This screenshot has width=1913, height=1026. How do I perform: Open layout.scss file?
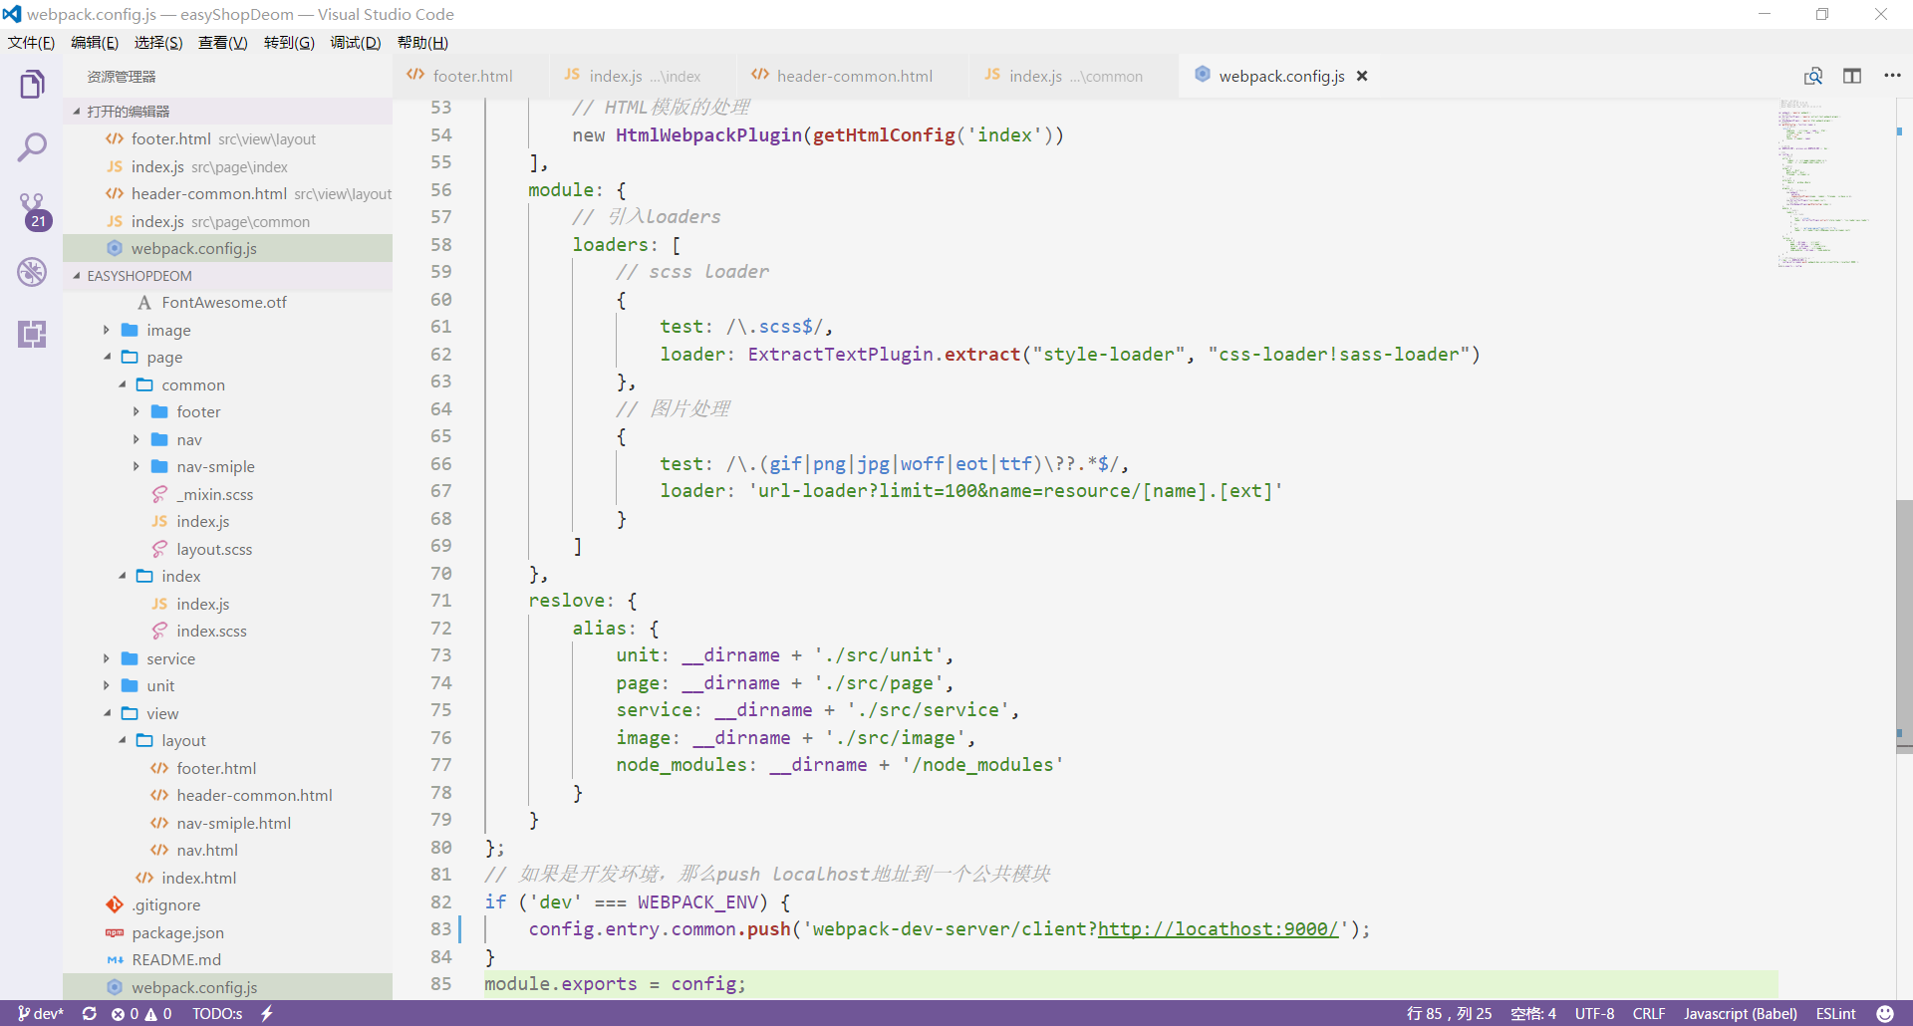point(227,549)
